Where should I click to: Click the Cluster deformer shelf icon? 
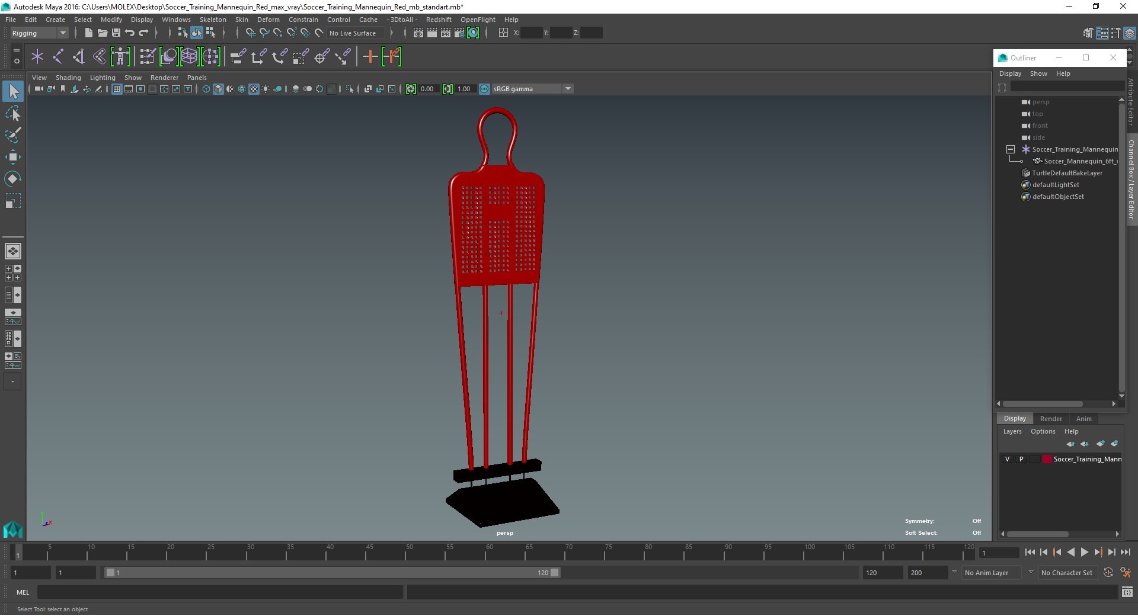(210, 57)
